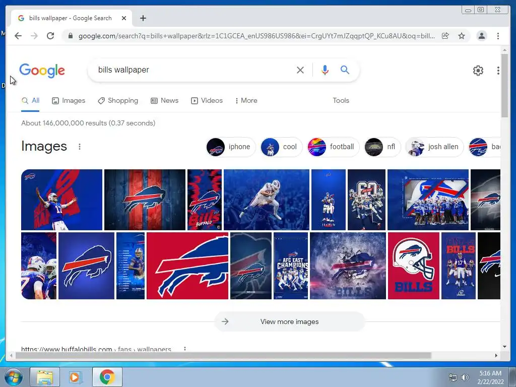Click the vertical scrollbar thumb
516x387 pixels.
coord(504,86)
